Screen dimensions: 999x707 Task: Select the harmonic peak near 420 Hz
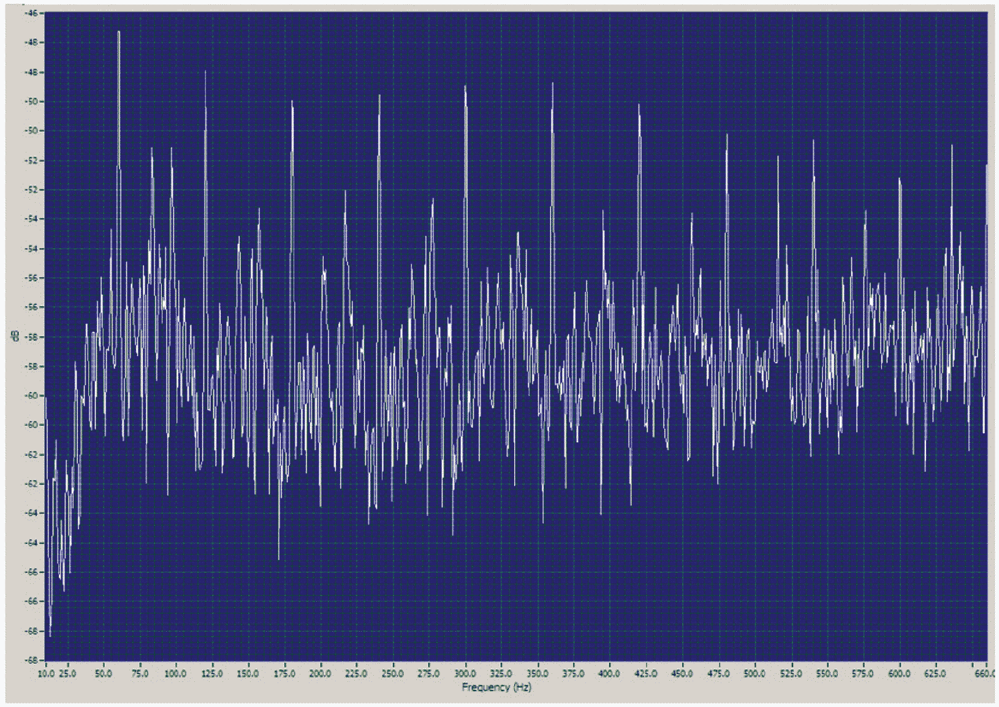[x=639, y=106]
